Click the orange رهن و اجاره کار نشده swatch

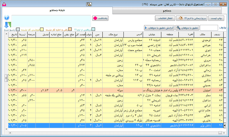70,29
